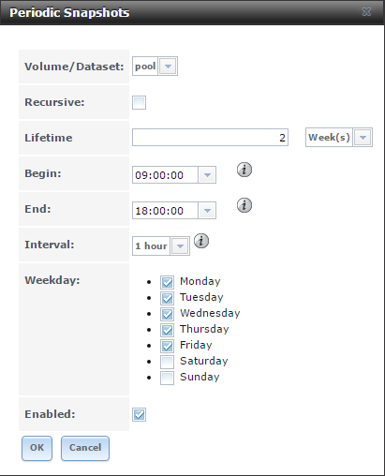
Task: Click the Lifetime number input field
Action: coord(210,138)
